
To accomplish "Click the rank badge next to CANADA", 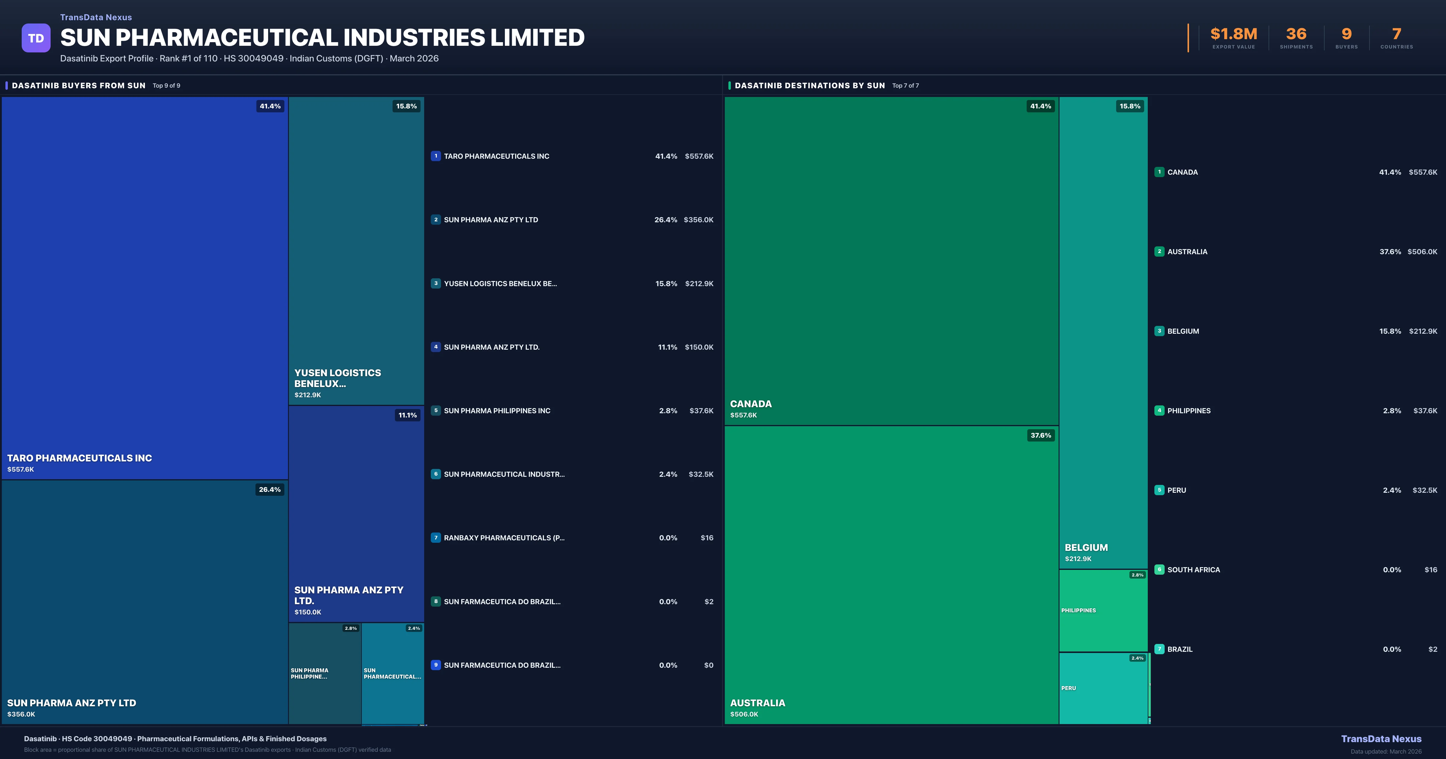I will [x=1160, y=172].
